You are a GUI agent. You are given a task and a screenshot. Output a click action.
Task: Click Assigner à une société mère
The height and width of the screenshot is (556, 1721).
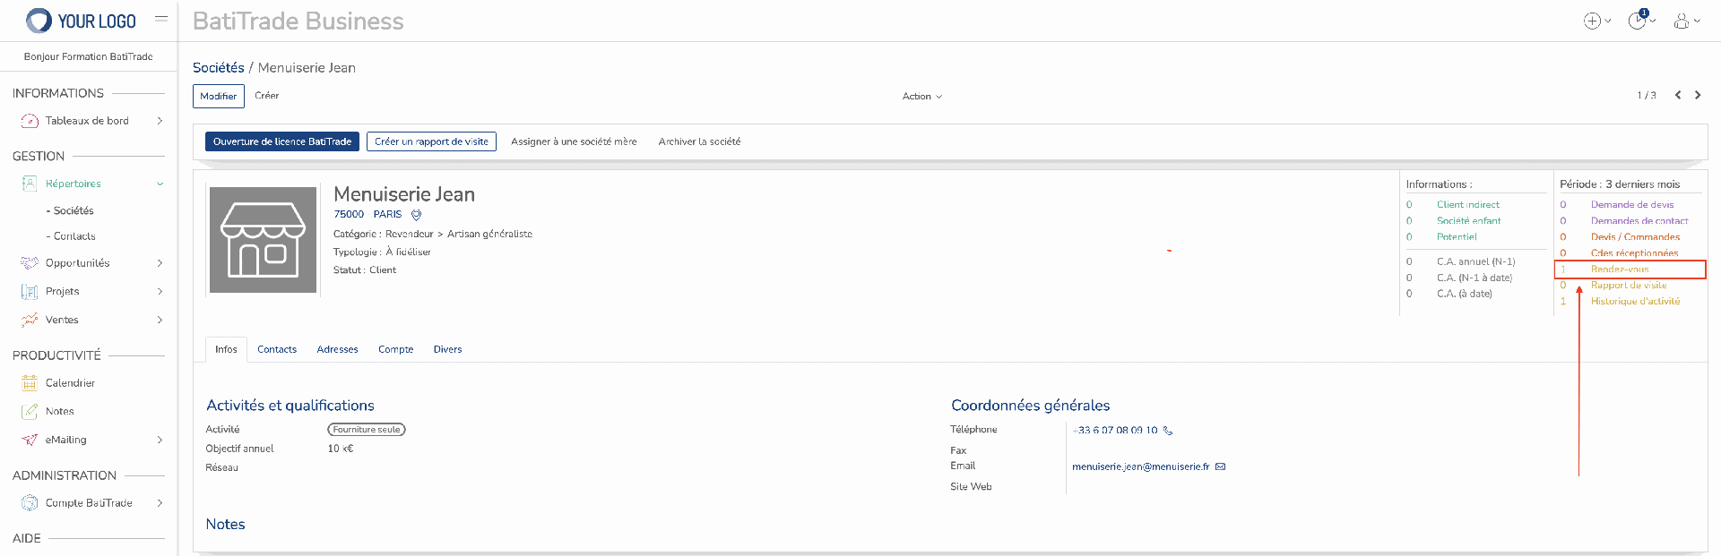pos(574,141)
